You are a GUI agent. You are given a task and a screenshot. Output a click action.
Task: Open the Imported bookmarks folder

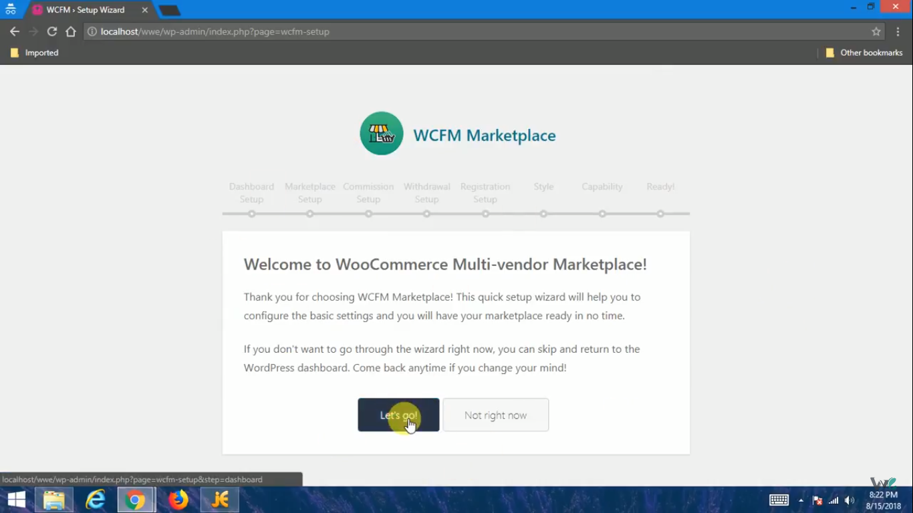coord(35,53)
